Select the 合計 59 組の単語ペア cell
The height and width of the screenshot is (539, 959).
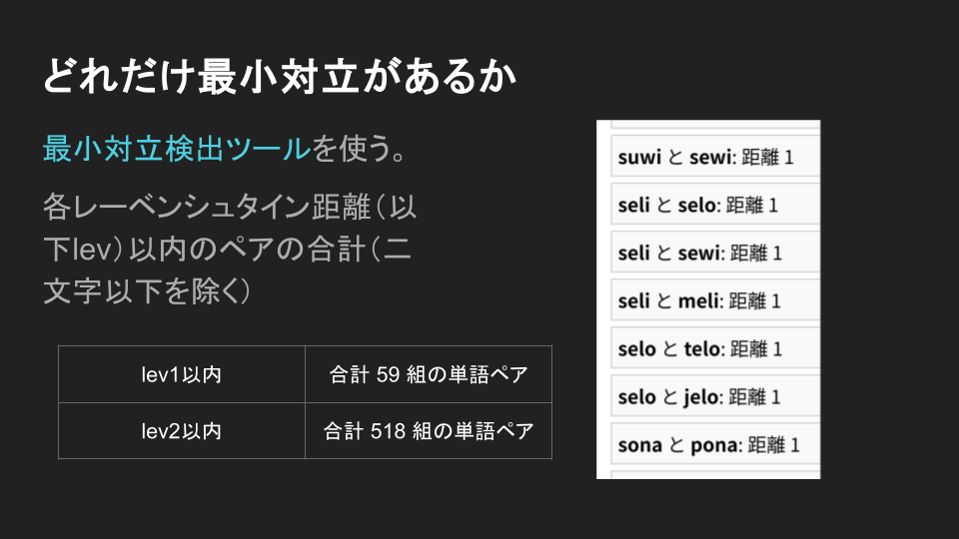tap(428, 374)
